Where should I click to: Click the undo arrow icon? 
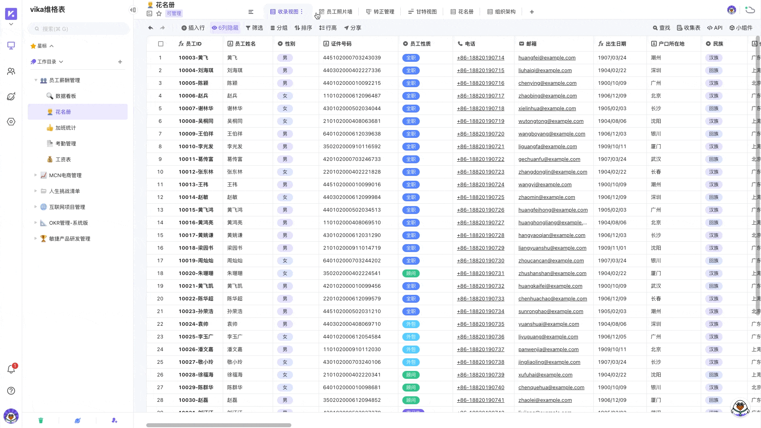[151, 28]
